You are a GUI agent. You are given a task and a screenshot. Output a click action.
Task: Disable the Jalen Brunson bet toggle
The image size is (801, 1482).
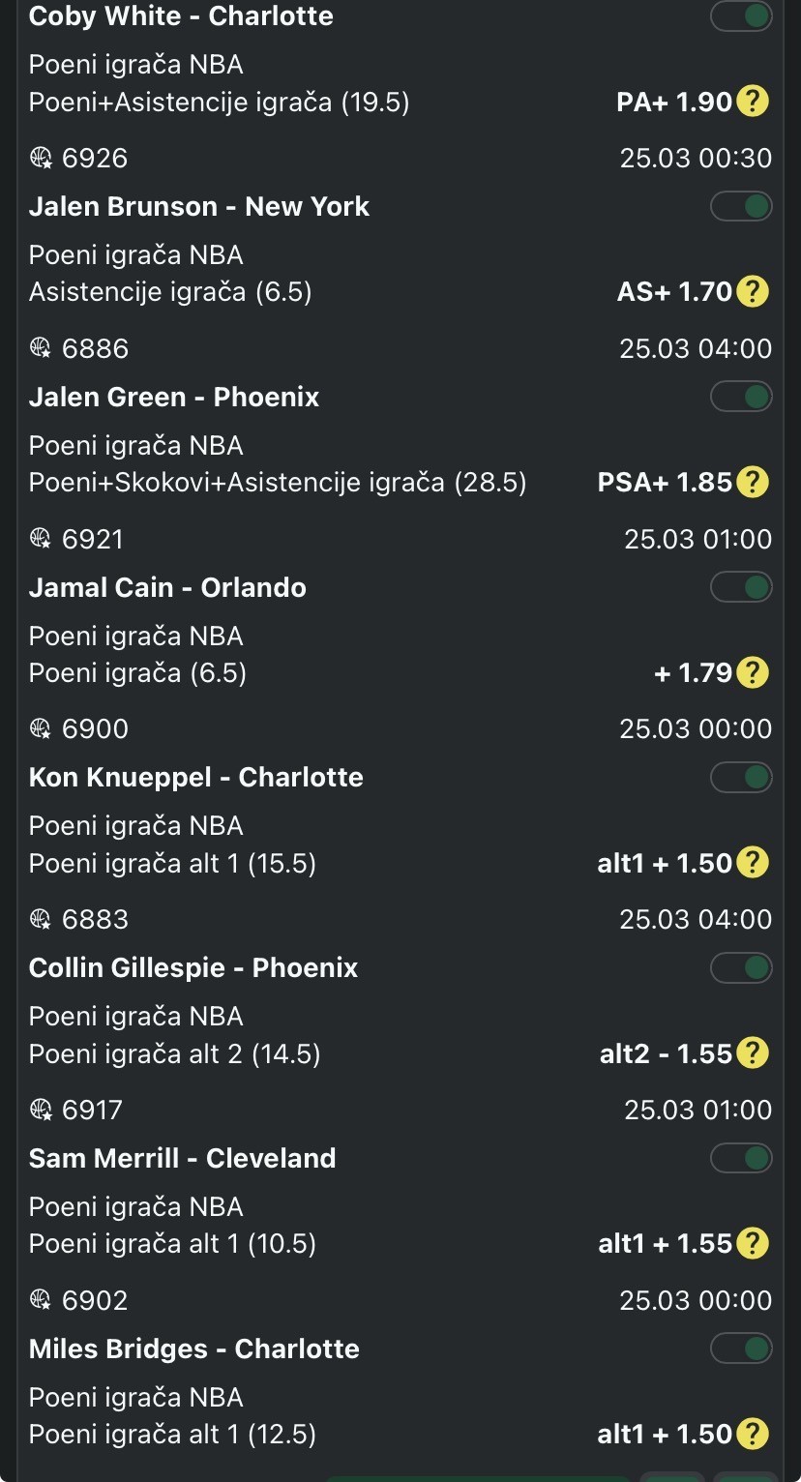click(741, 206)
